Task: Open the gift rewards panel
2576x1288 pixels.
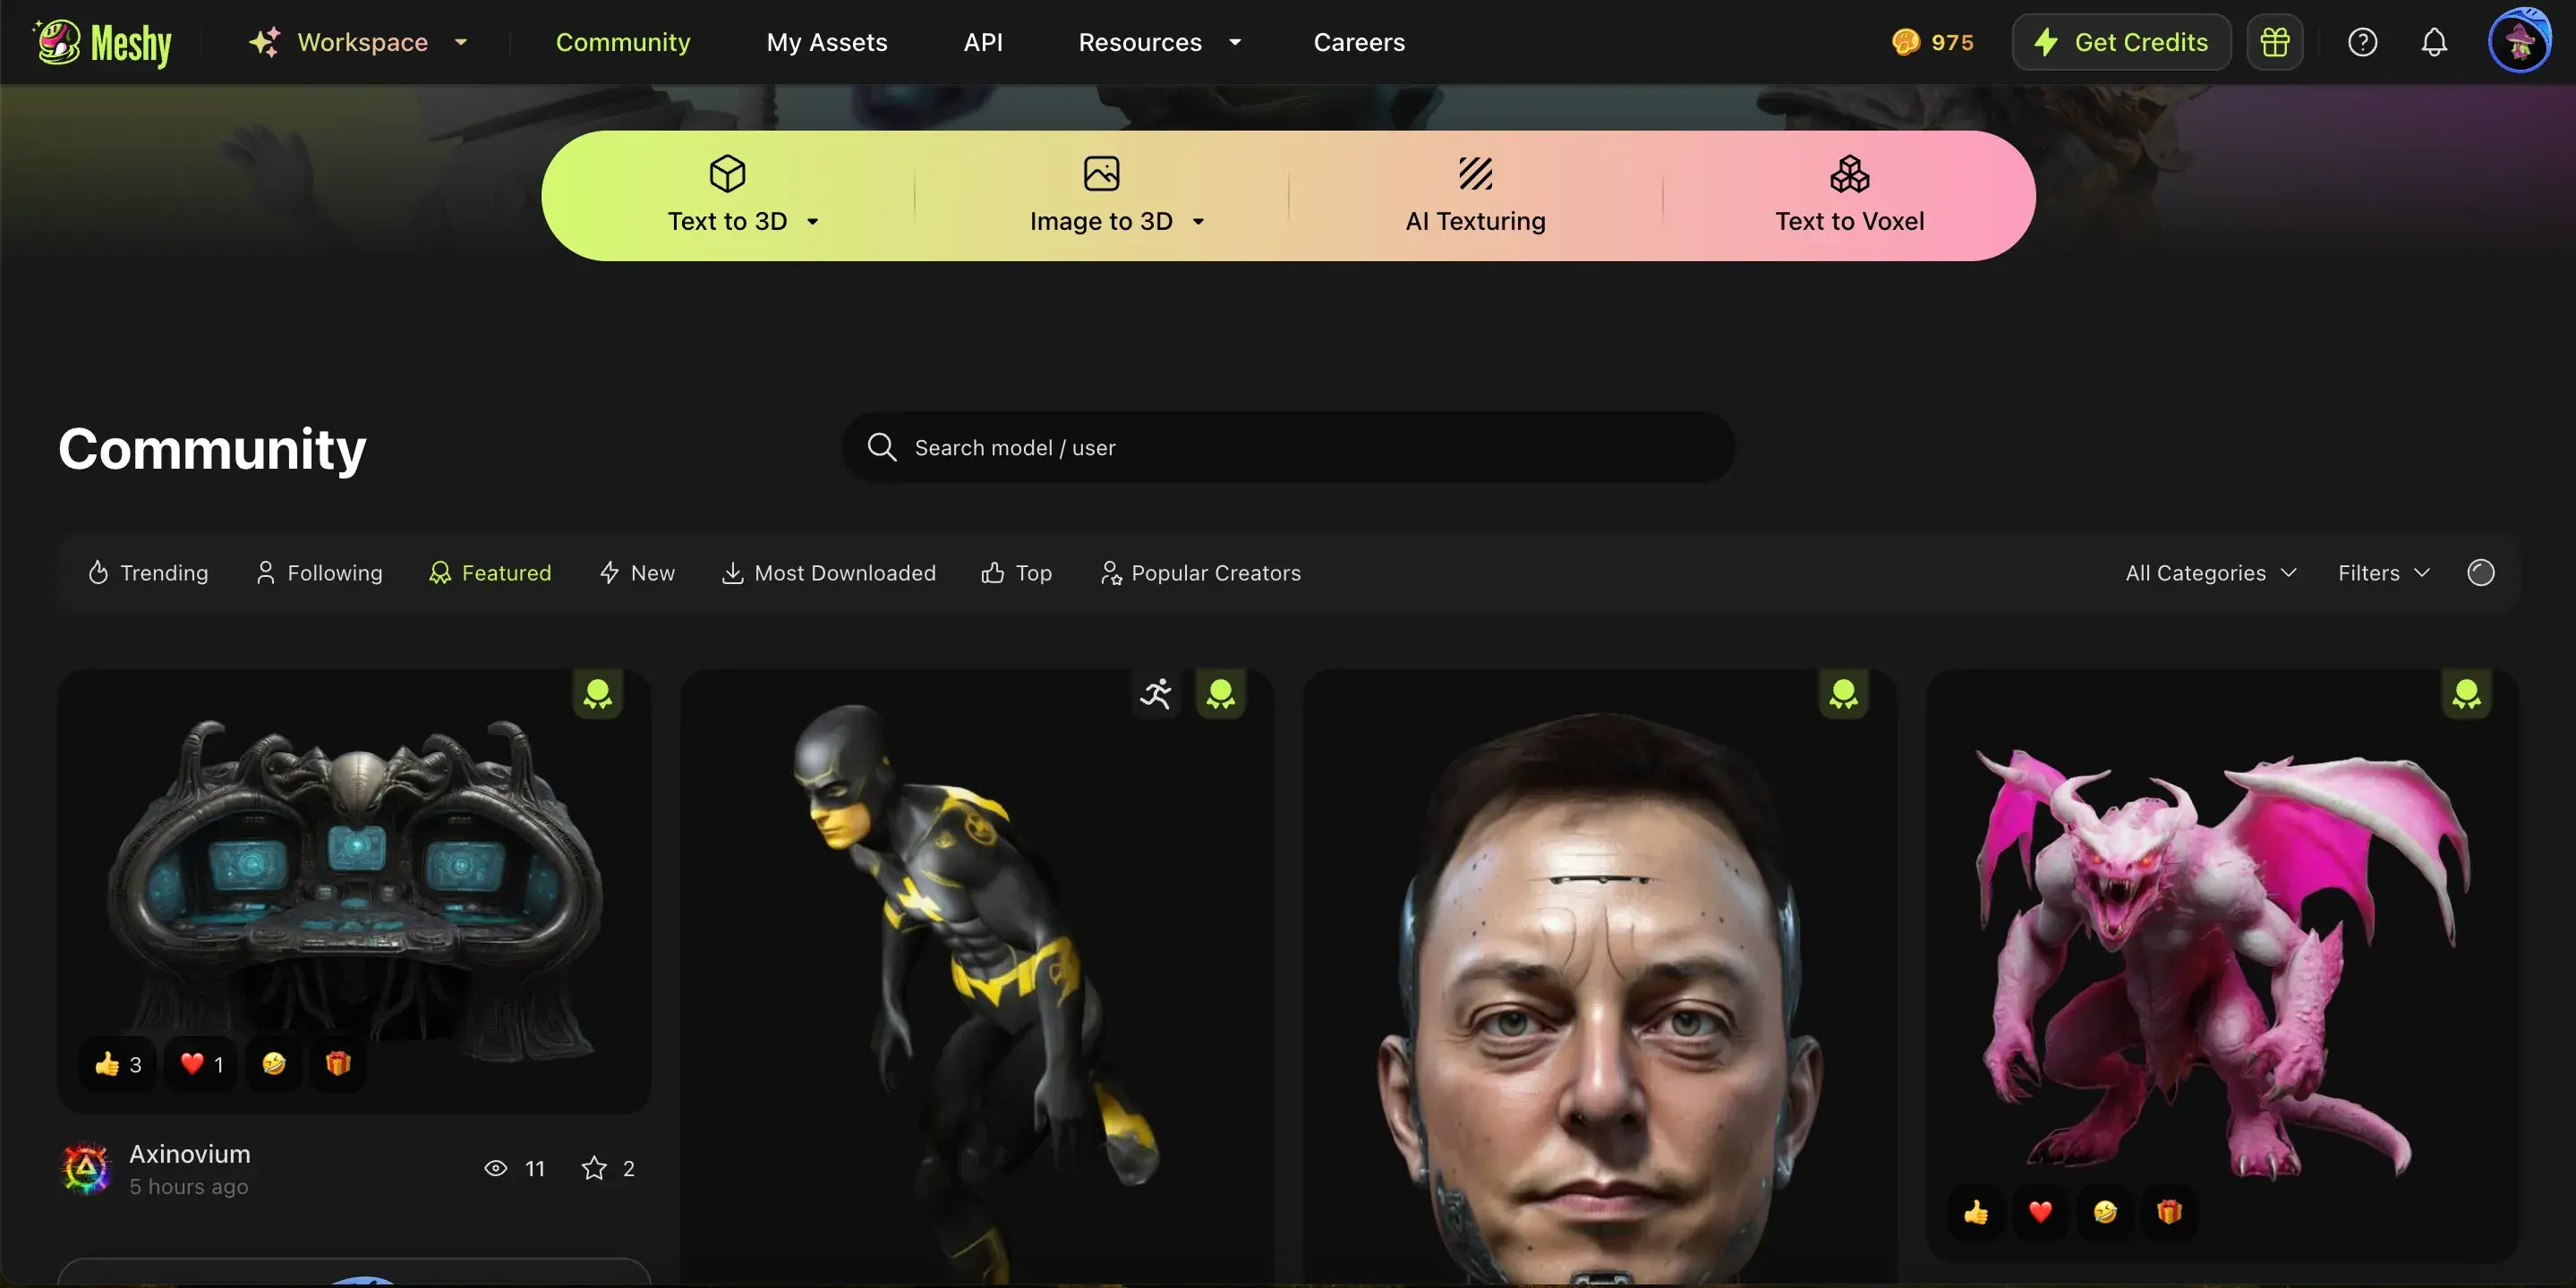Action: point(2274,42)
